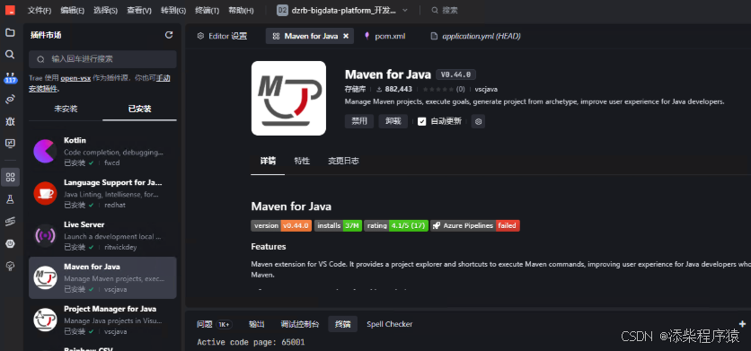Screen dimensions: 751x351
Task: Switch to the Spell Checker panel tab
Action: tap(389, 324)
